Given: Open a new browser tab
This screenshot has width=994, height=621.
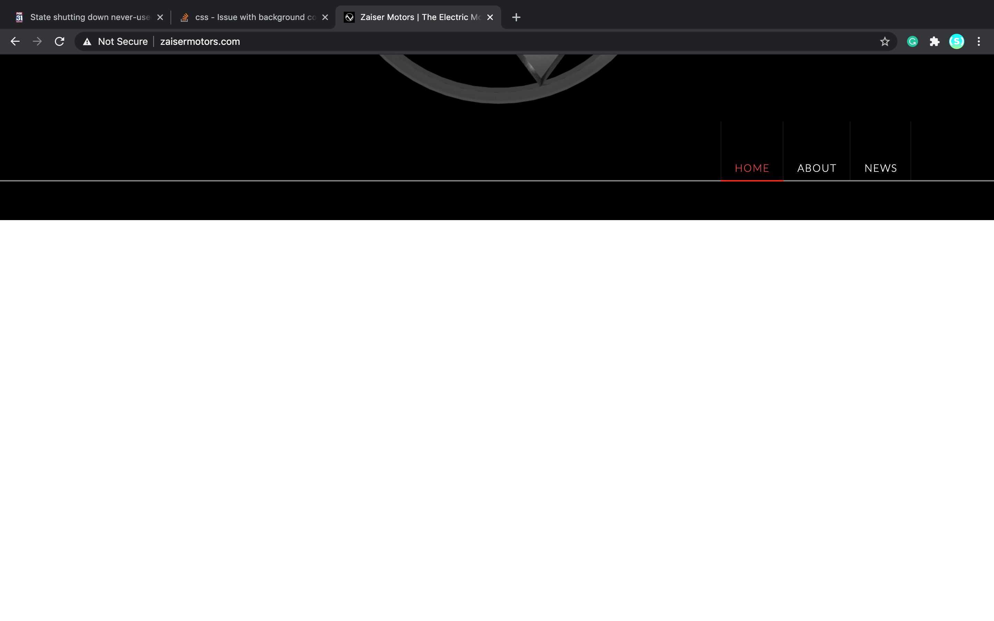Looking at the screenshot, I should pos(516,17).
